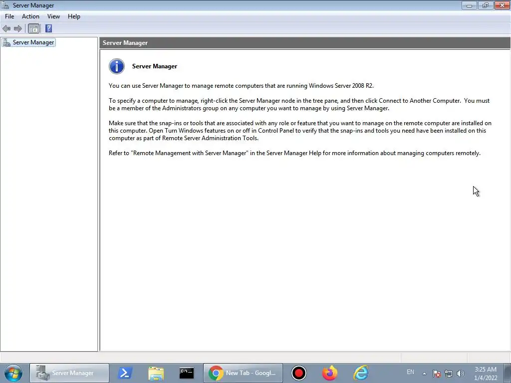The image size is (511, 383).
Task: Open the clock showing 3:25 AM
Action: (486, 374)
